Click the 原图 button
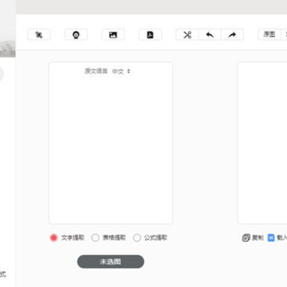 click(269, 34)
